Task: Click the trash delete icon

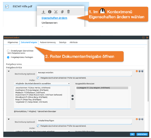Action: point(68,12)
